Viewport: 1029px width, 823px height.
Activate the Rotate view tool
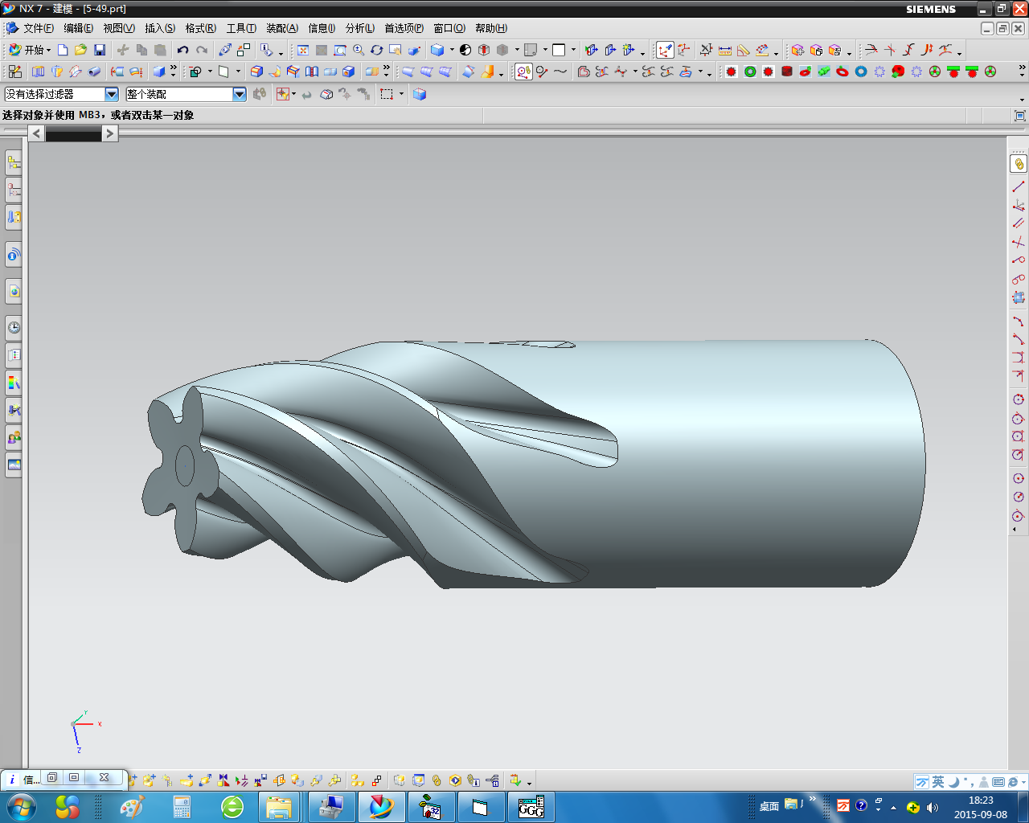pyautogui.click(x=376, y=50)
